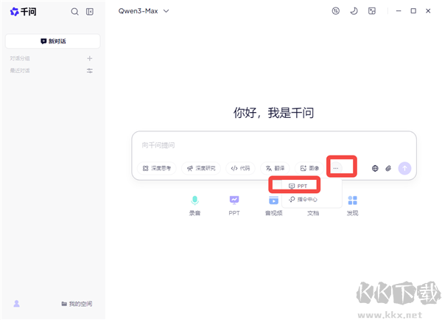Expand the Qwen3-Max model dropdown
The width and height of the screenshot is (442, 320).
(144, 11)
